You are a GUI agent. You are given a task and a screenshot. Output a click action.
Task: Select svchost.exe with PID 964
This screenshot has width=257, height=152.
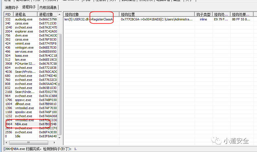click(x=31, y=96)
